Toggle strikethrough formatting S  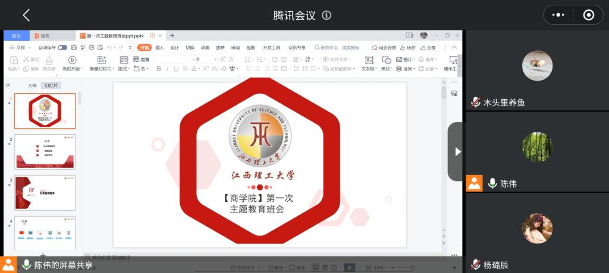185,69
